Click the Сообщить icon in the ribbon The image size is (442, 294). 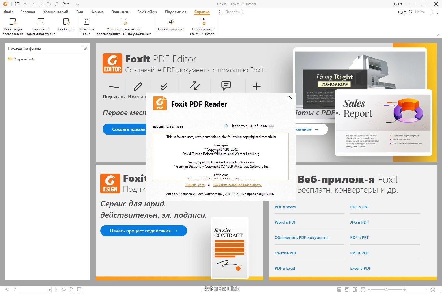click(66, 26)
